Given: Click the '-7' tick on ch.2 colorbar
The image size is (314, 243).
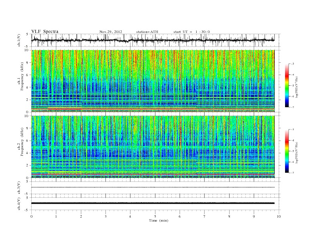Looking at the screenshot, I should click(292, 173).
